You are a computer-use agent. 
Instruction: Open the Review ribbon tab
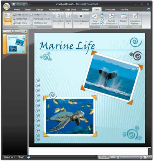(x=85, y=10)
